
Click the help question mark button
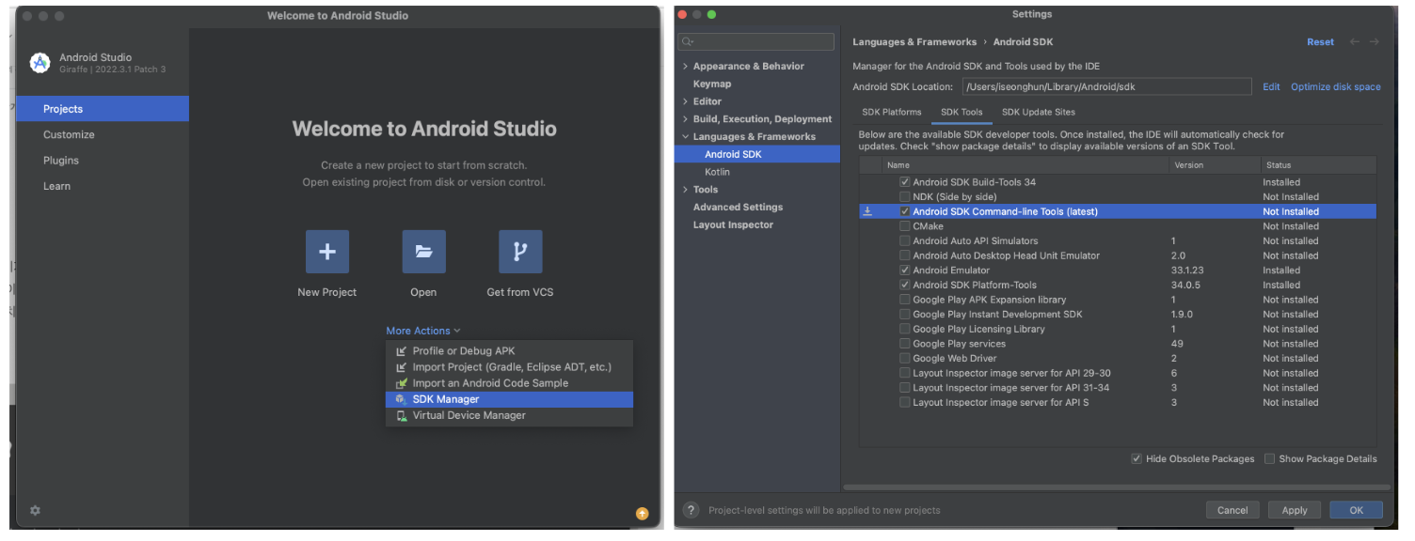coord(692,510)
